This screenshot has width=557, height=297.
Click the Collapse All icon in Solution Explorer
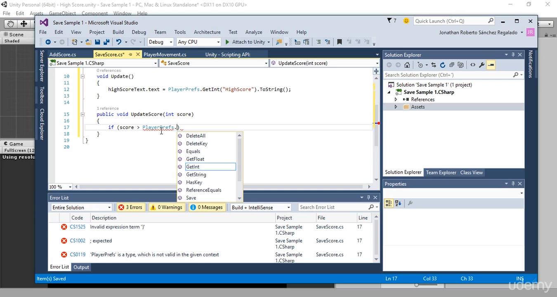pos(452,65)
